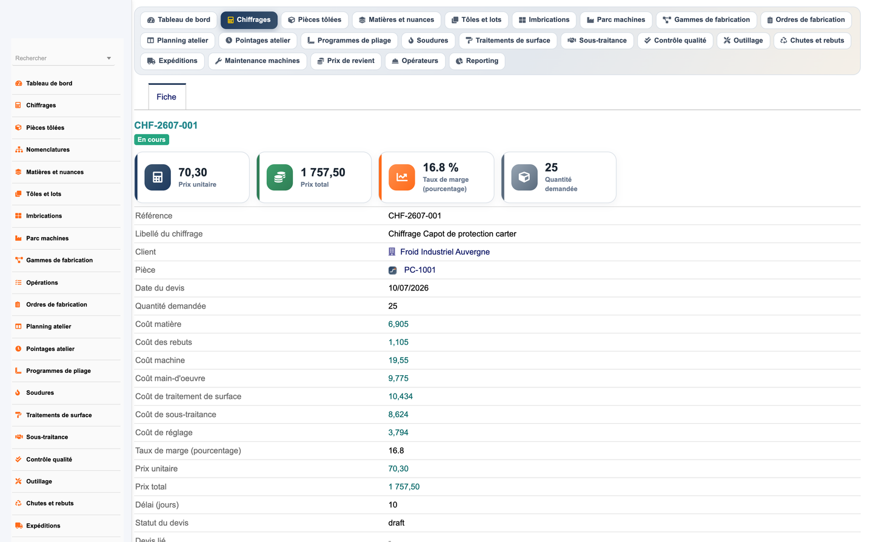Click the Opérations list icon in sidebar

point(19,283)
